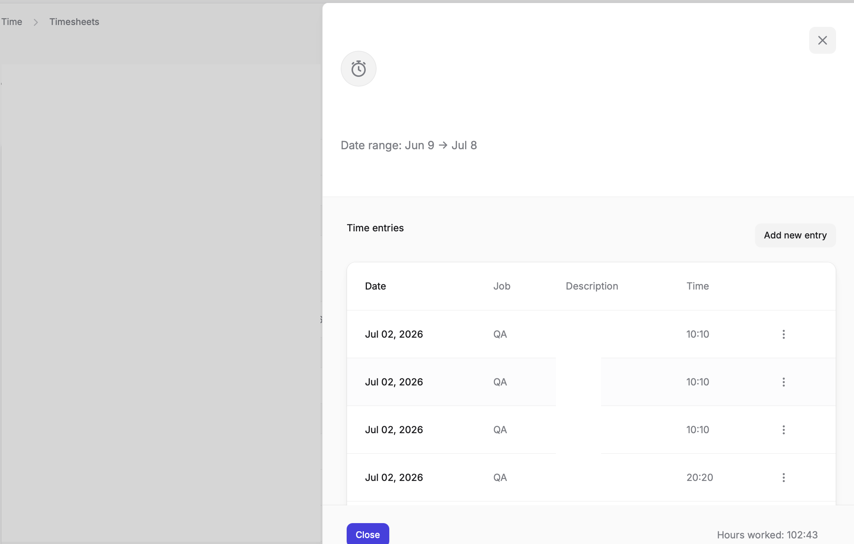
Task: Click the Date range Jun 9 to Jul 8 text
Action: pyautogui.click(x=409, y=146)
